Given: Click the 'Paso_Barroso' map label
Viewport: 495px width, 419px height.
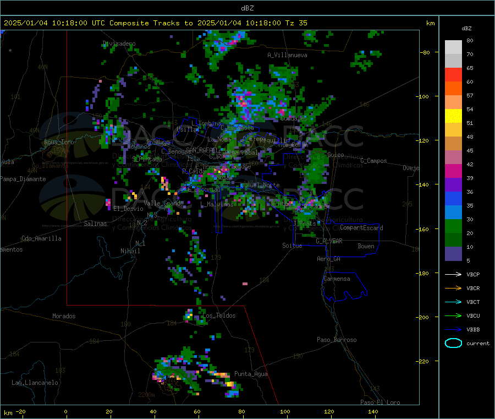Looking at the screenshot, I should [x=337, y=340].
